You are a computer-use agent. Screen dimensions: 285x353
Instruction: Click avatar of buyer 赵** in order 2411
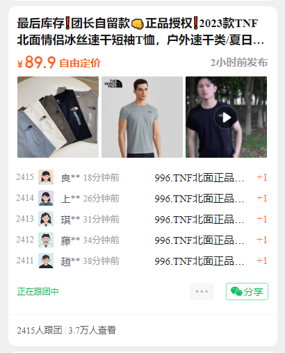pos(46,261)
